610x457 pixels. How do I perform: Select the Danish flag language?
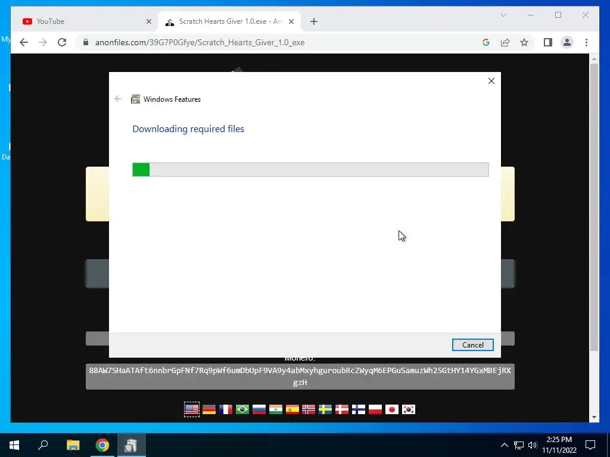coord(342,409)
